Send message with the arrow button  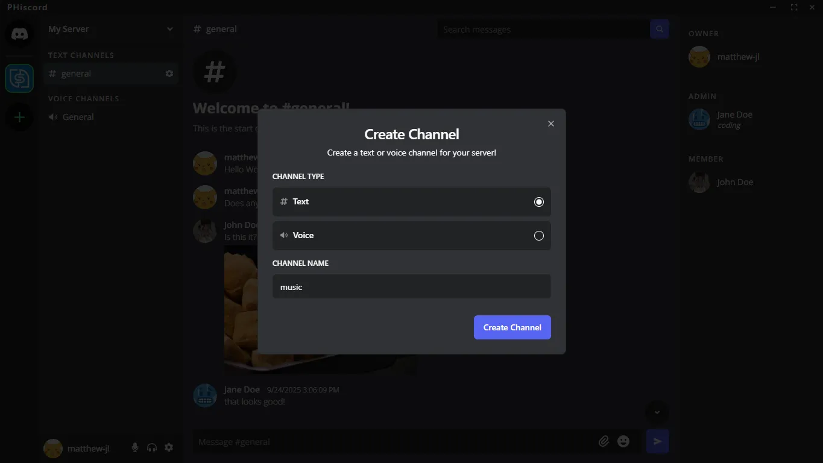pyautogui.click(x=658, y=441)
